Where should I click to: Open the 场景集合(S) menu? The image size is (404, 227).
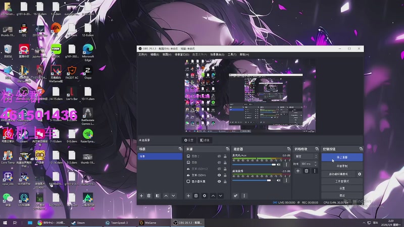pos(217,54)
